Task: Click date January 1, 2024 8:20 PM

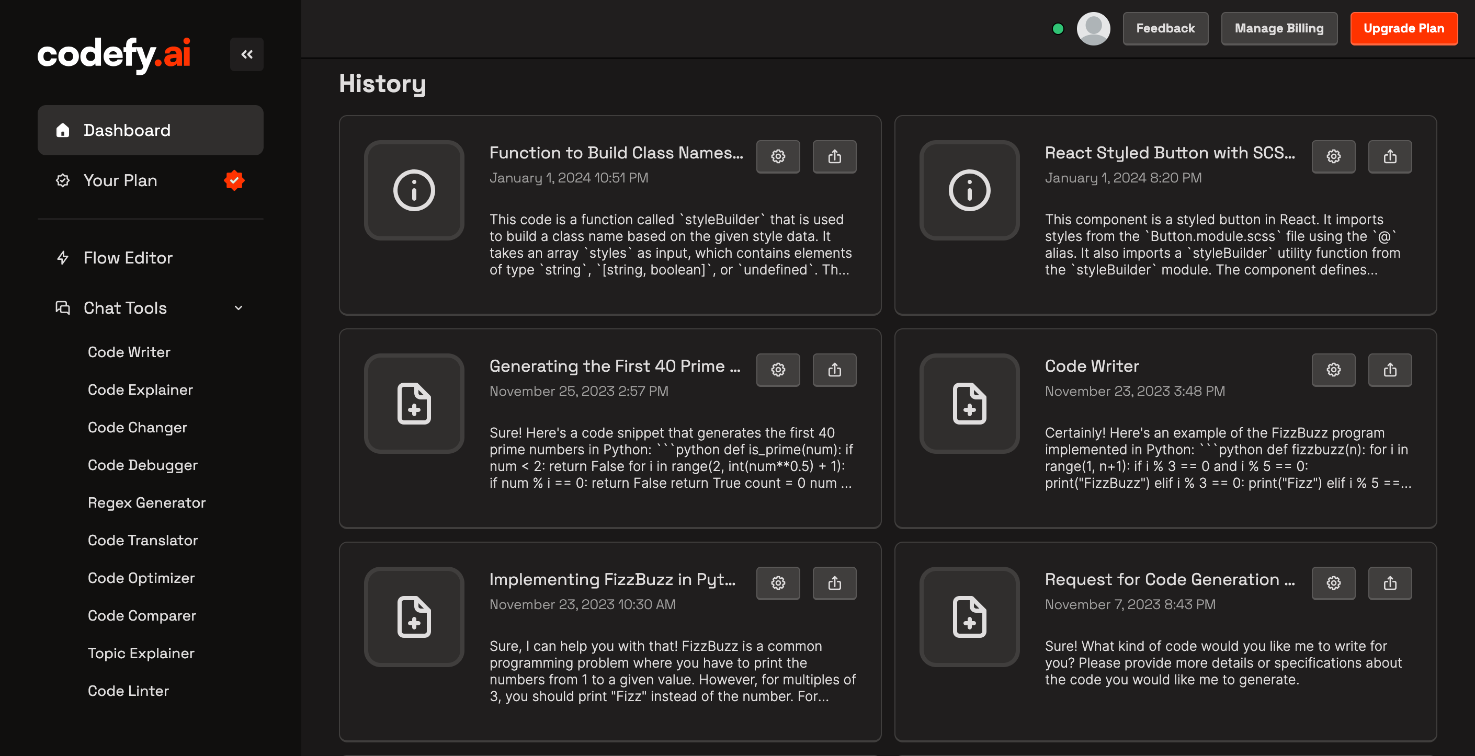Action: 1123,178
